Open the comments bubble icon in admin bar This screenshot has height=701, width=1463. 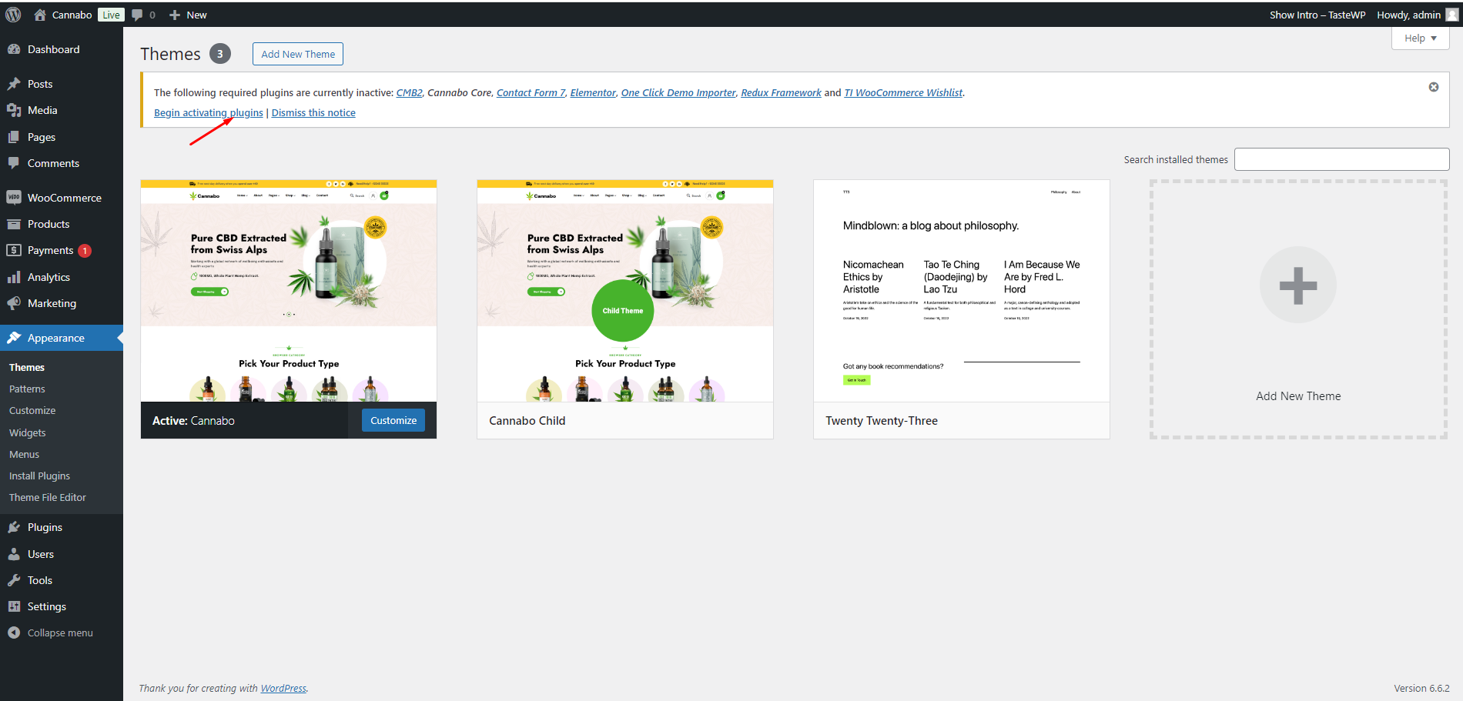pos(137,15)
